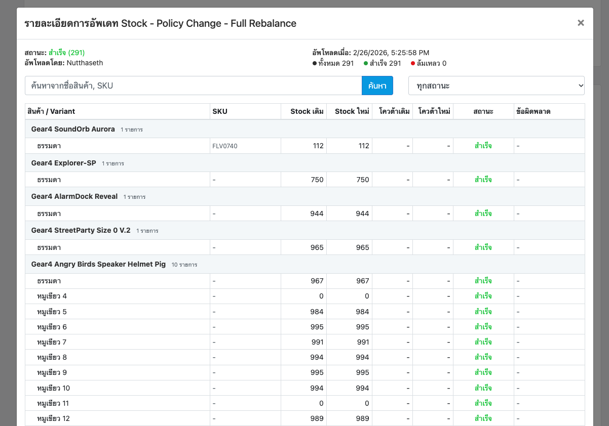Click the หมูเขียว 10 variant name
The width and height of the screenshot is (609, 426).
[x=54, y=388]
